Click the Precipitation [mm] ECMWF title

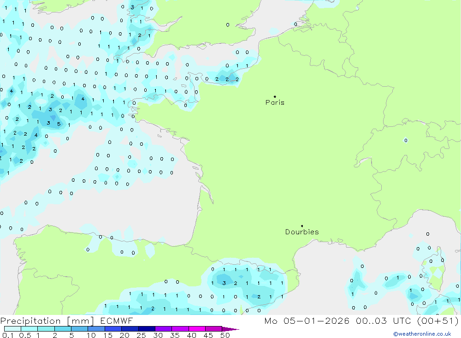coord(66,320)
